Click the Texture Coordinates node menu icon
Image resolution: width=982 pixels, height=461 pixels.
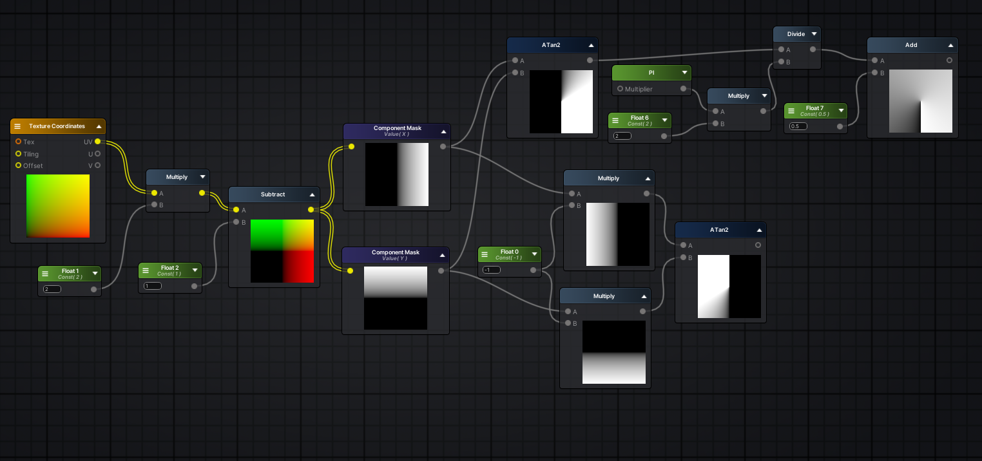point(17,126)
